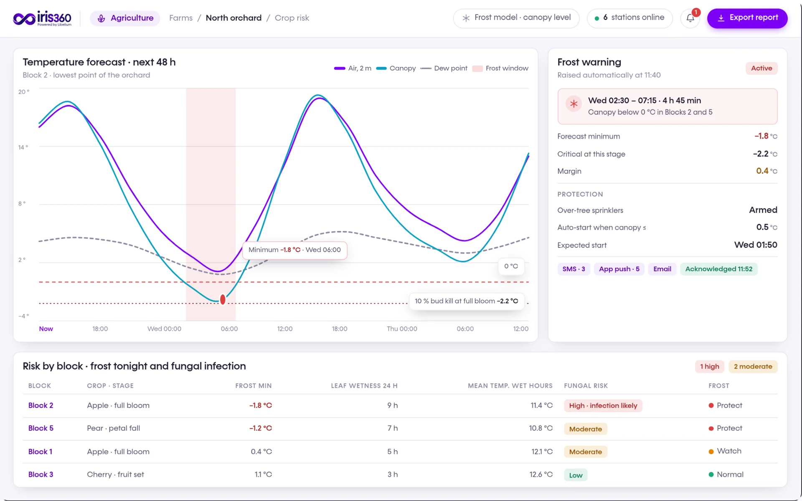The width and height of the screenshot is (802, 501).
Task: Go to North orchard breadcrumb
Action: pyautogui.click(x=233, y=18)
